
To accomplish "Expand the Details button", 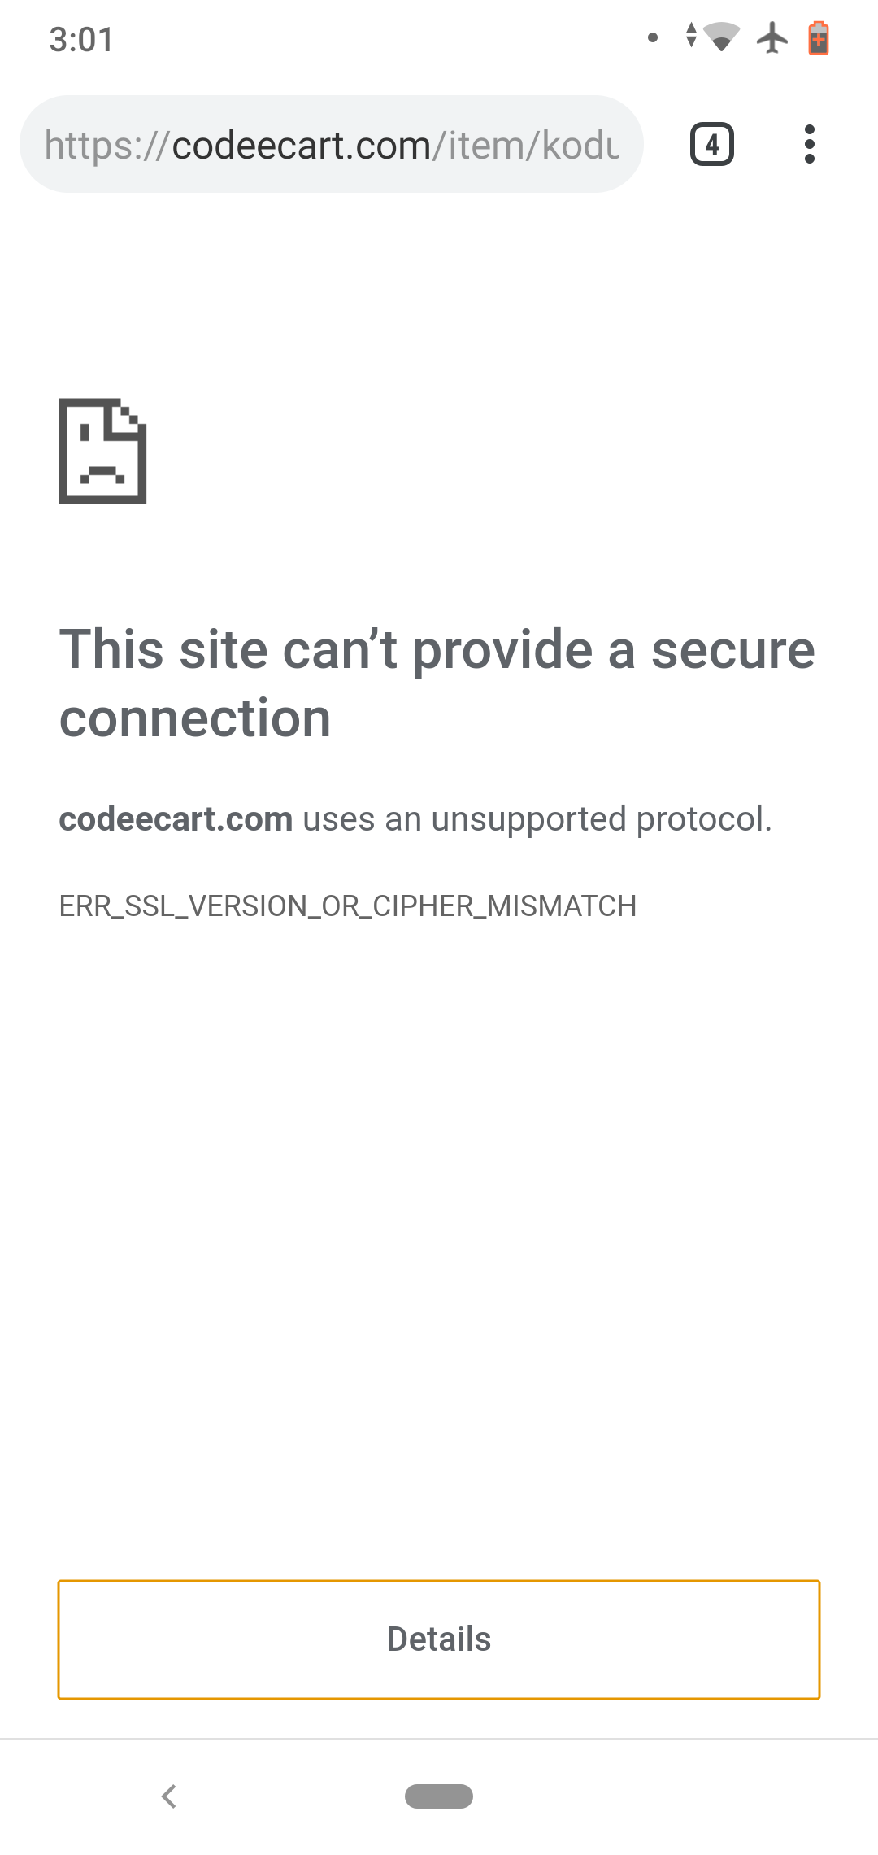I will [x=439, y=1639].
